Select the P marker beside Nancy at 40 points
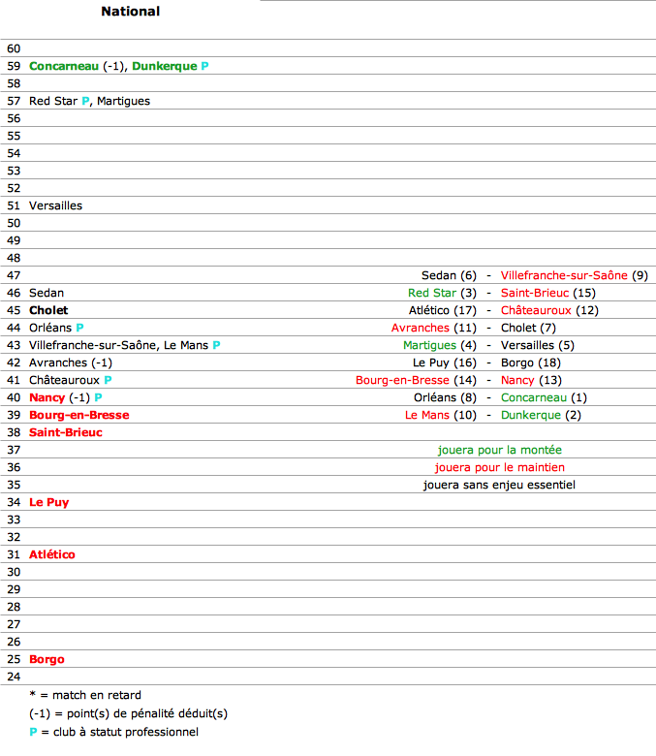Screen dimensions: 656x756 coord(98,397)
